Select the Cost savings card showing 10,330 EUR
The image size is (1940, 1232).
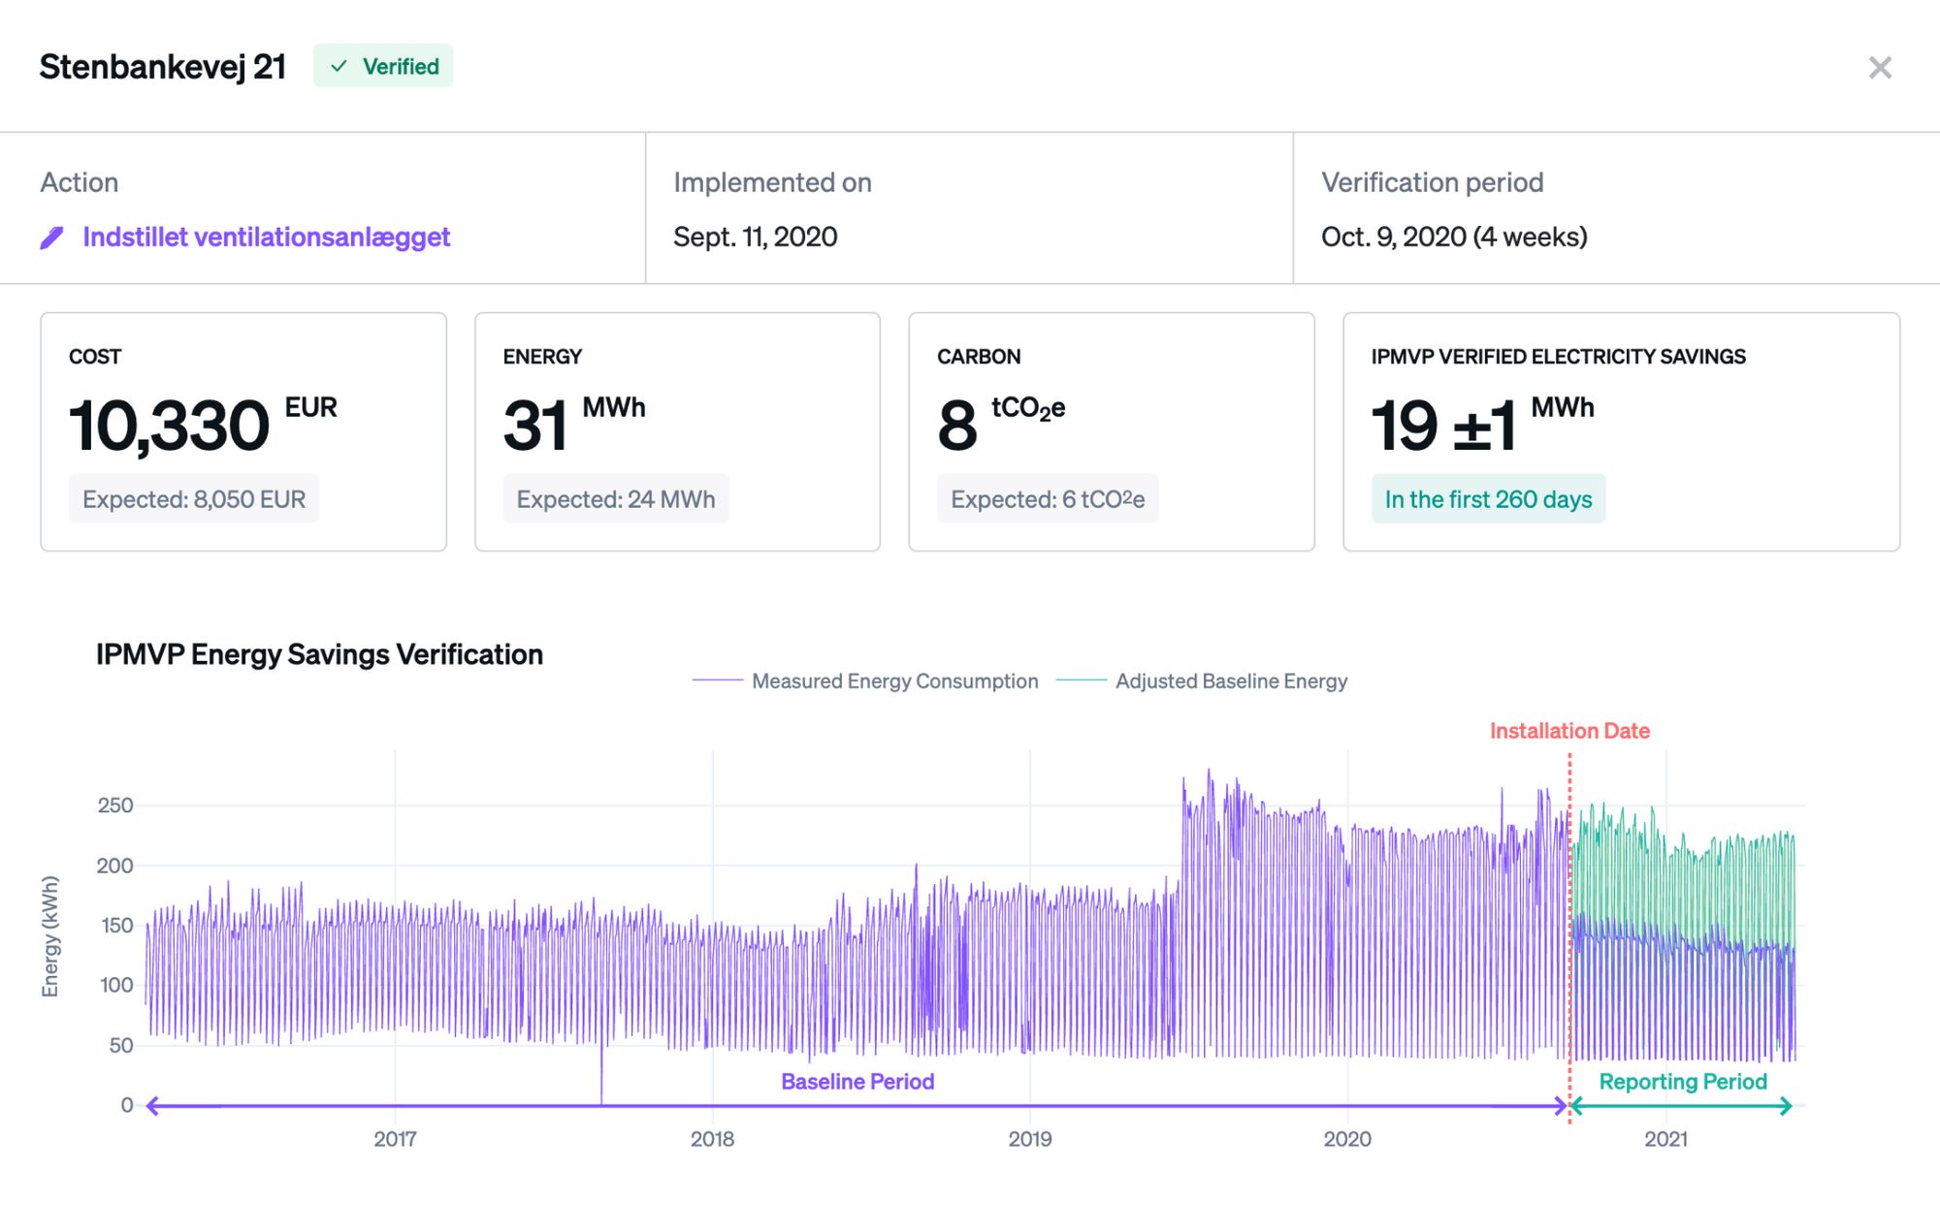pyautogui.click(x=242, y=431)
